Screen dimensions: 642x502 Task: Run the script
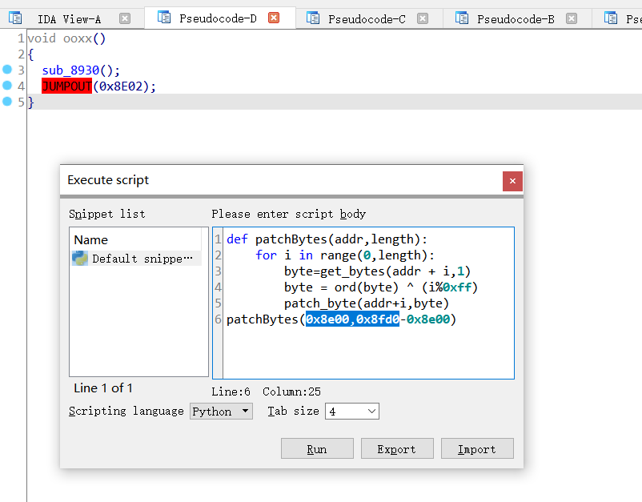point(317,449)
